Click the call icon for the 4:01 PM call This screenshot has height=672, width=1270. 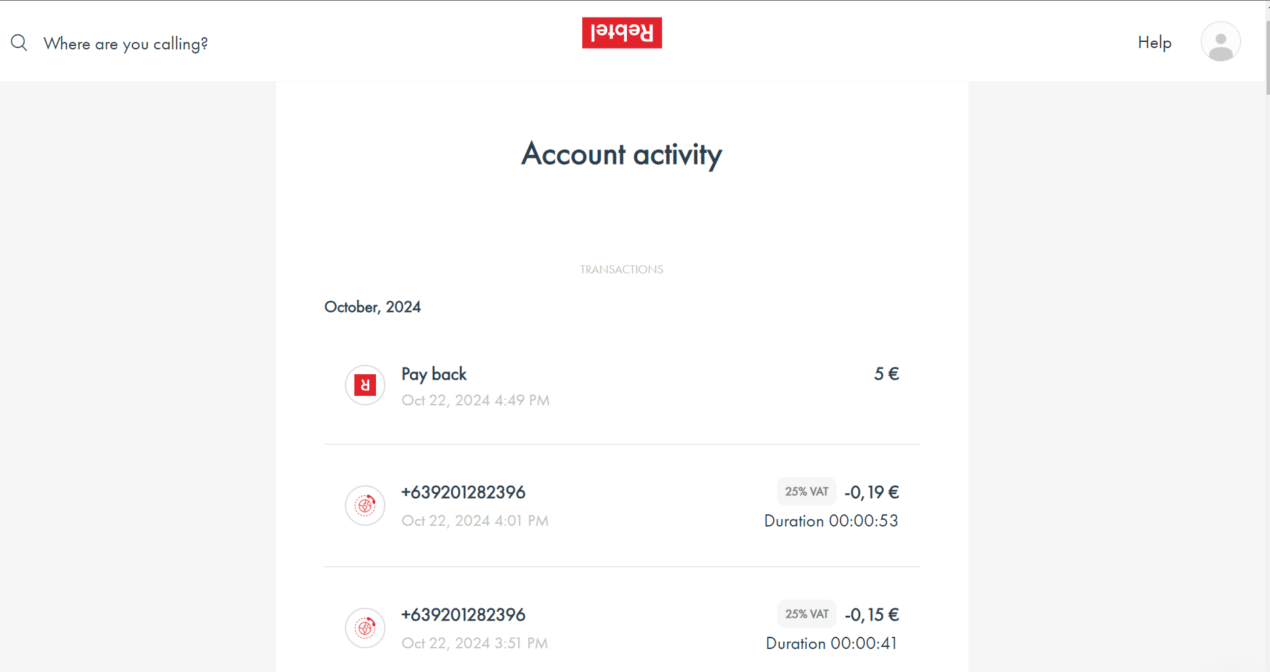click(x=365, y=506)
